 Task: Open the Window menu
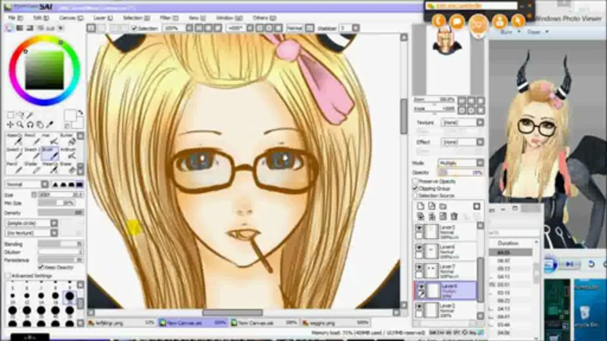pos(229,18)
